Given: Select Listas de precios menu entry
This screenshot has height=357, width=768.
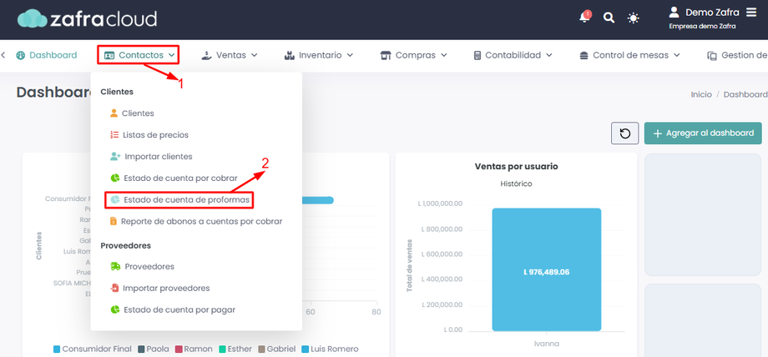Looking at the screenshot, I should (x=149, y=134).
